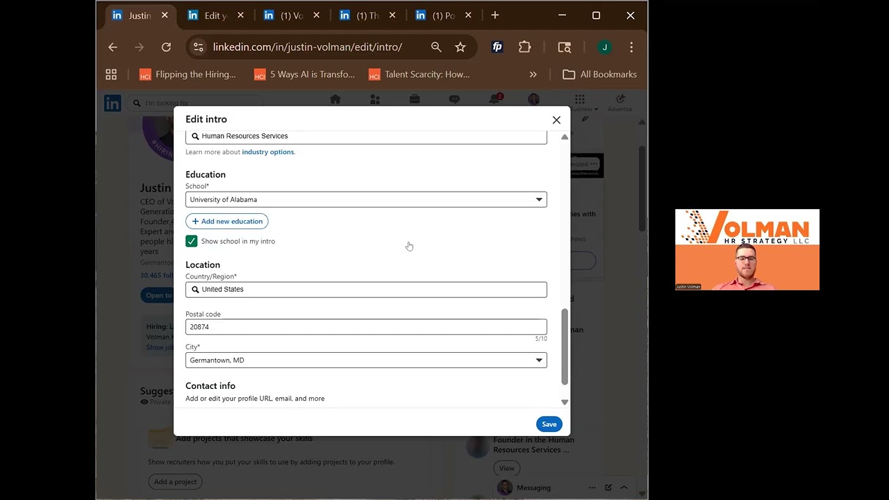Click the browser address bar URL
Screen dimensions: 889x500
[308, 47]
